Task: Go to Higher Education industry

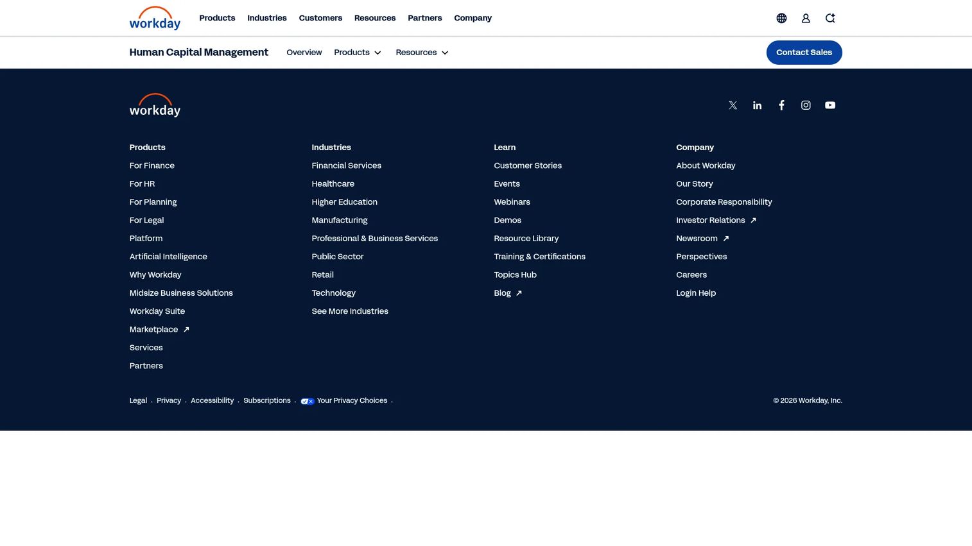Action: (345, 202)
